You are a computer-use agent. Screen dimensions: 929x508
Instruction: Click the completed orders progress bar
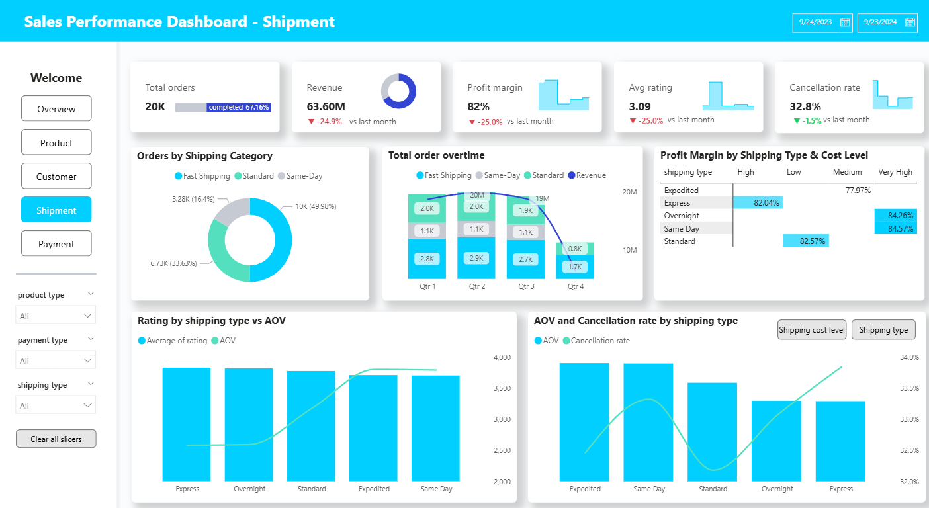(x=223, y=107)
